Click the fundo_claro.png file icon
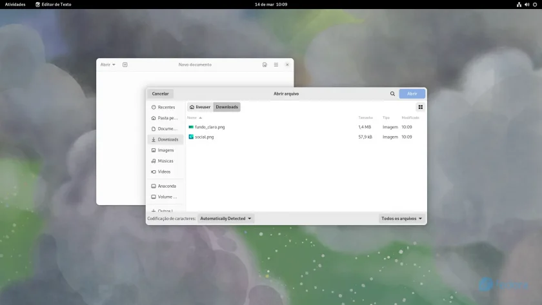This screenshot has width=542, height=305. click(191, 127)
